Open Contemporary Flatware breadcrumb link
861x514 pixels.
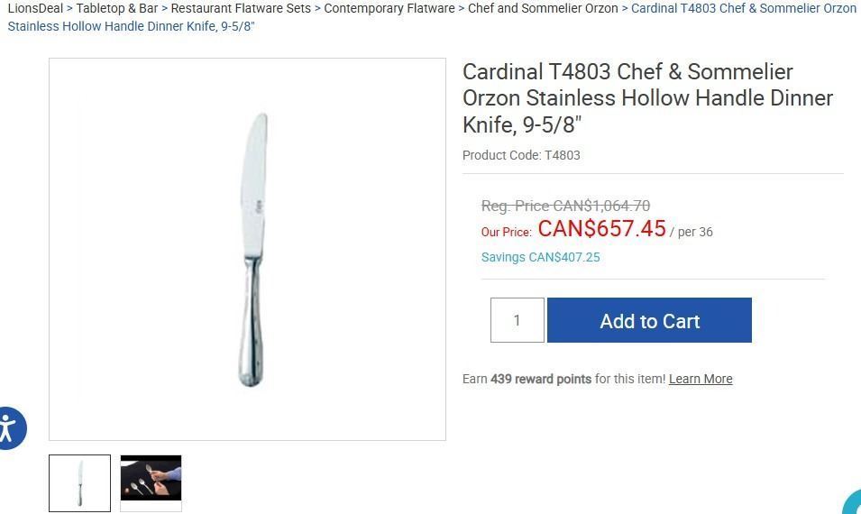389,8
